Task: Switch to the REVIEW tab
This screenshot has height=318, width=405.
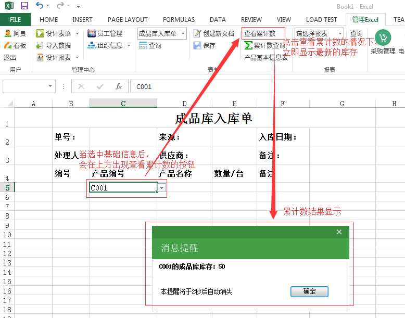Action: click(x=251, y=20)
